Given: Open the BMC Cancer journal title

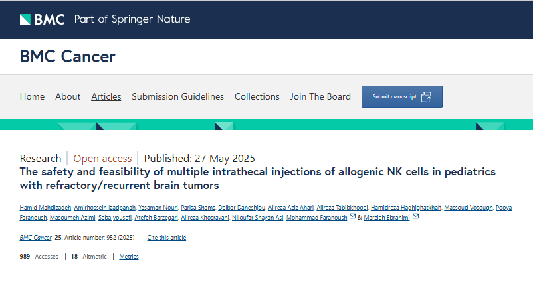Looking at the screenshot, I should click(68, 56).
